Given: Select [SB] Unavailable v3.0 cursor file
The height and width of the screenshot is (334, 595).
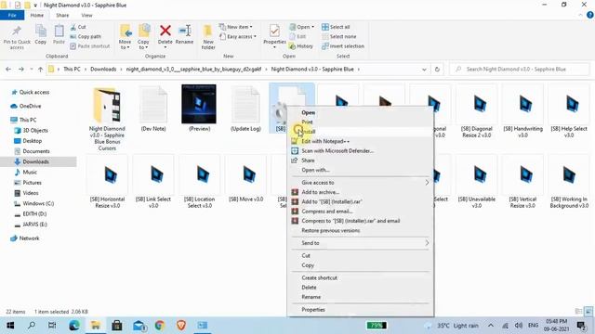Looking at the screenshot, I should (477, 182).
